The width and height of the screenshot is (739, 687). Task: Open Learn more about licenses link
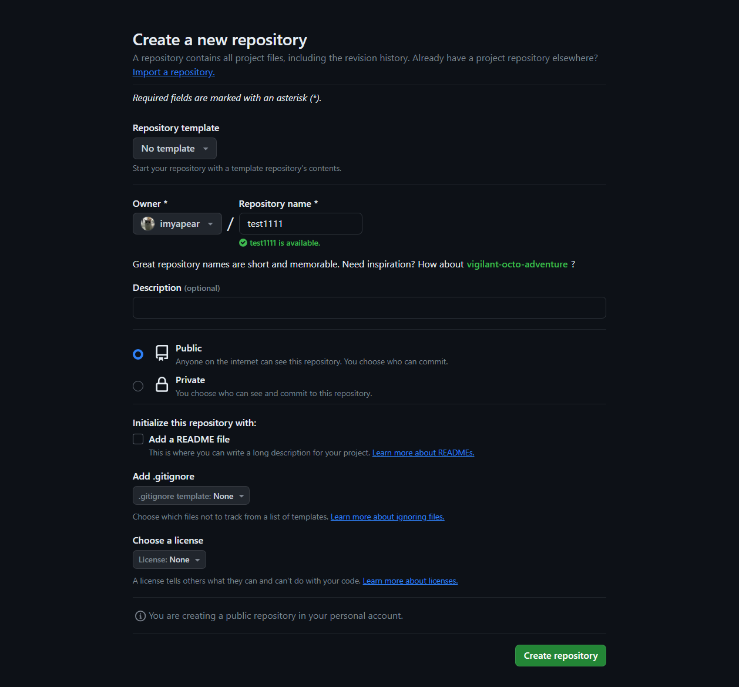(410, 581)
